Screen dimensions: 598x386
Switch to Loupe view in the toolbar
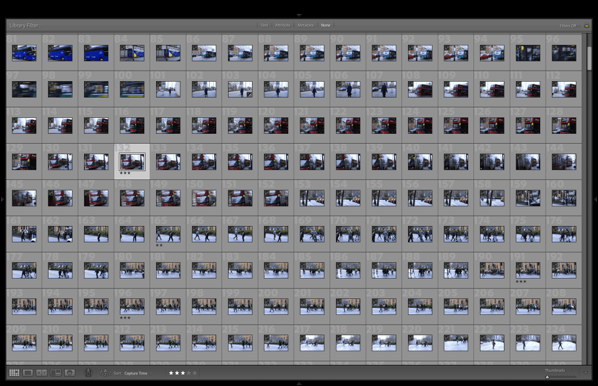tap(27, 373)
